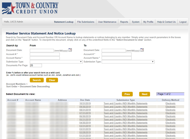Open Help & Contact Us
Screen dimensions: 190x139
coord(166,22)
